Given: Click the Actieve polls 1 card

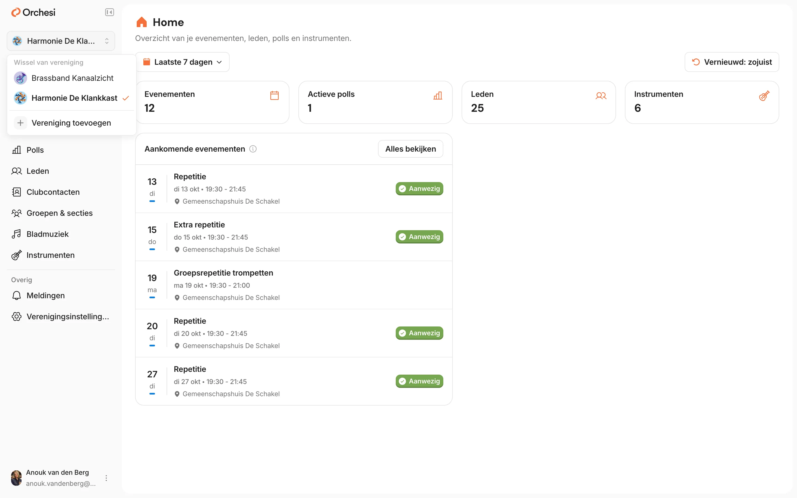Looking at the screenshot, I should tap(376, 102).
